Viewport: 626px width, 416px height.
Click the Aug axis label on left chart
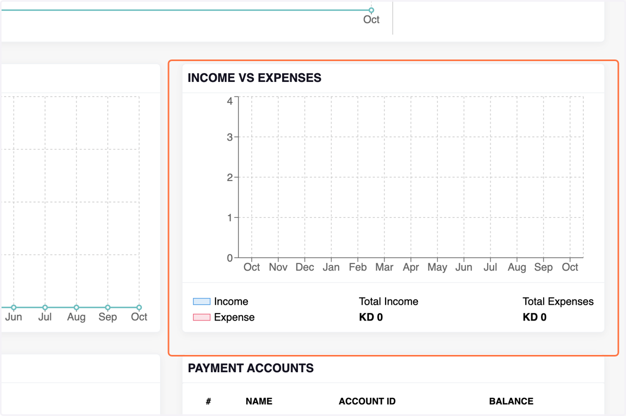[76, 317]
